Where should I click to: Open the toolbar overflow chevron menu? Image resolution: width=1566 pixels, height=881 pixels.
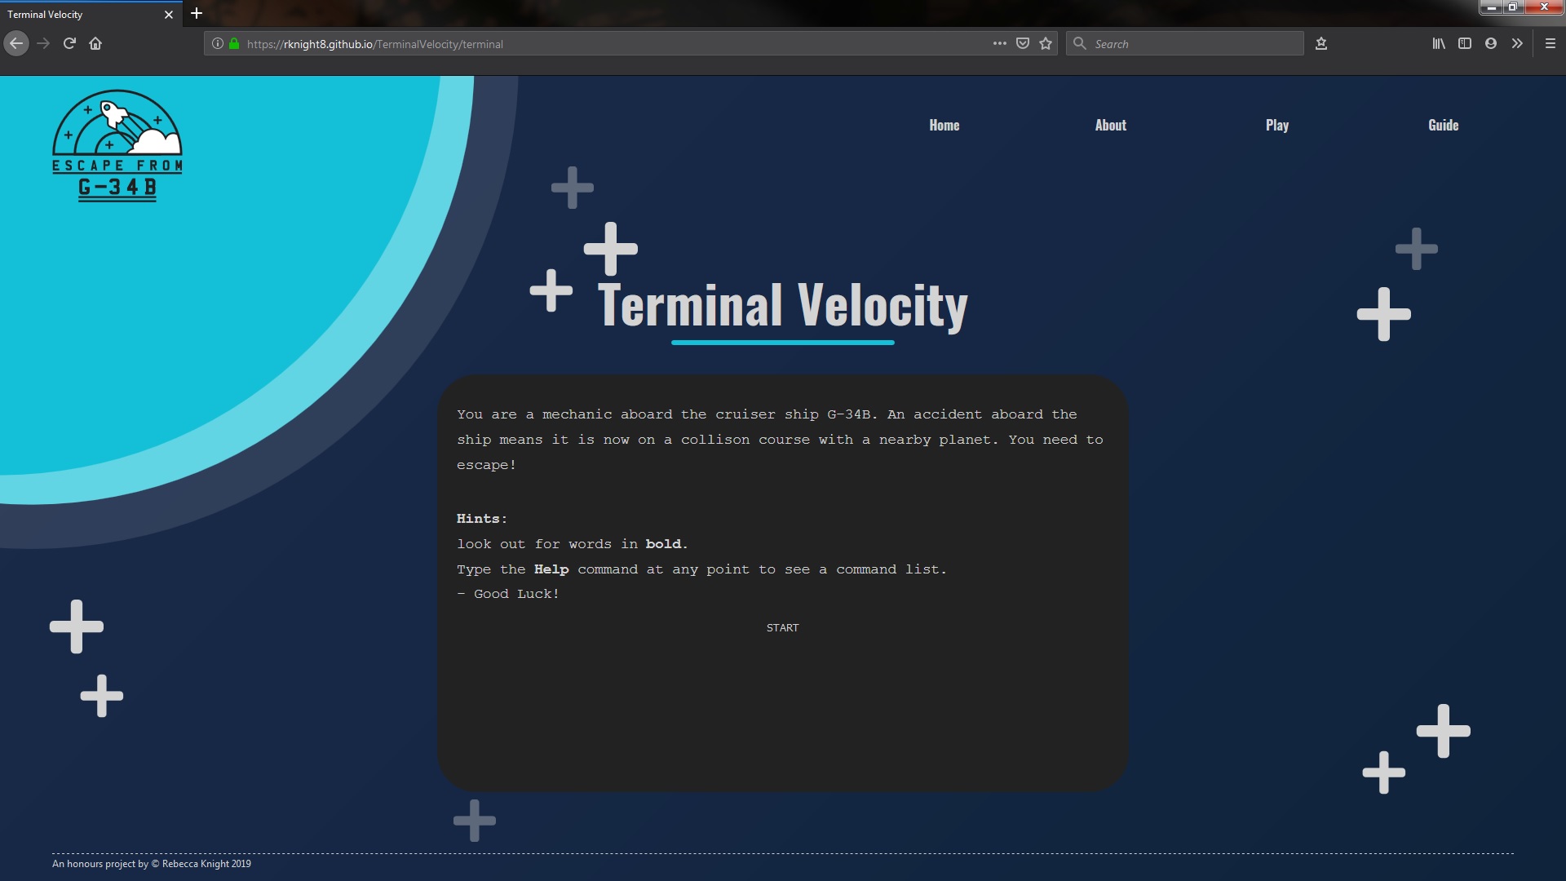(x=1517, y=43)
